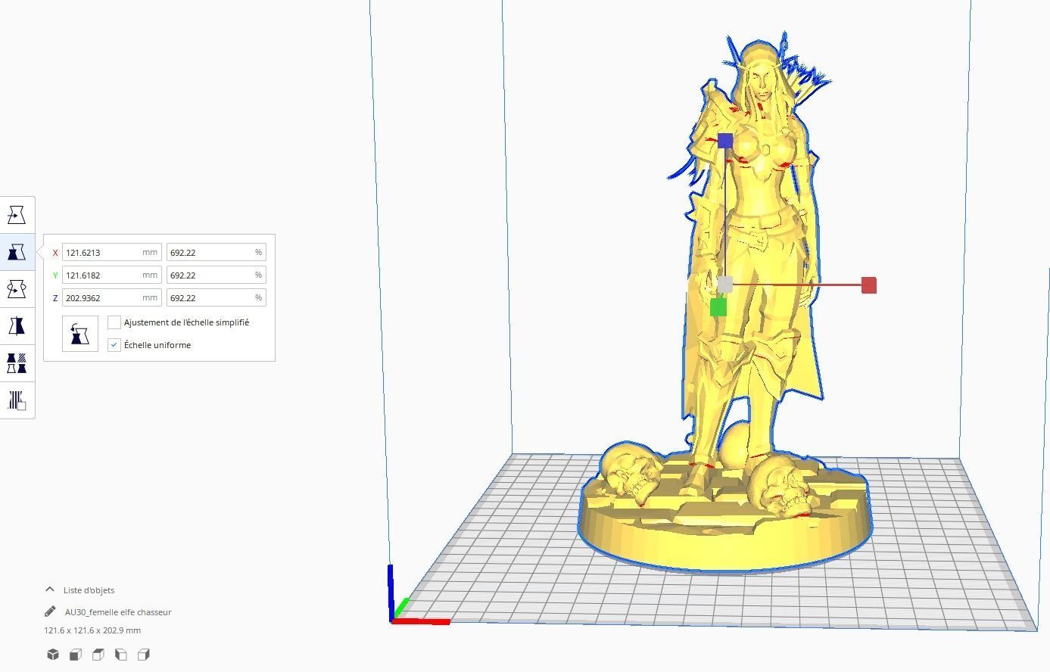The height and width of the screenshot is (672, 1050).
Task: Click the 121.6 x 121.6 x 202.9 mm dimensions text
Action: click(x=92, y=630)
